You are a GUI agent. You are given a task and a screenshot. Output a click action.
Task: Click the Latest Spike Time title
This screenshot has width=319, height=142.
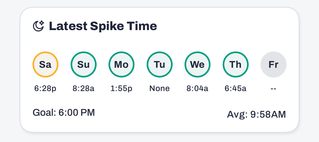click(103, 26)
